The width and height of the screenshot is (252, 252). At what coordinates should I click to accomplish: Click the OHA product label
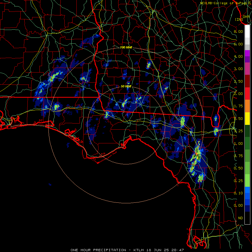[246, 17]
